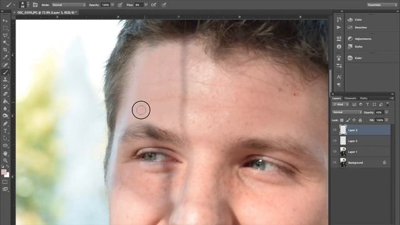Viewport: 400px width, 225px height.
Task: Open the Character panel icon
Action: [339, 77]
